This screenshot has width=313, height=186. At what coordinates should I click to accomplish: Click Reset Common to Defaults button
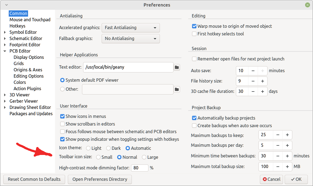(34, 179)
